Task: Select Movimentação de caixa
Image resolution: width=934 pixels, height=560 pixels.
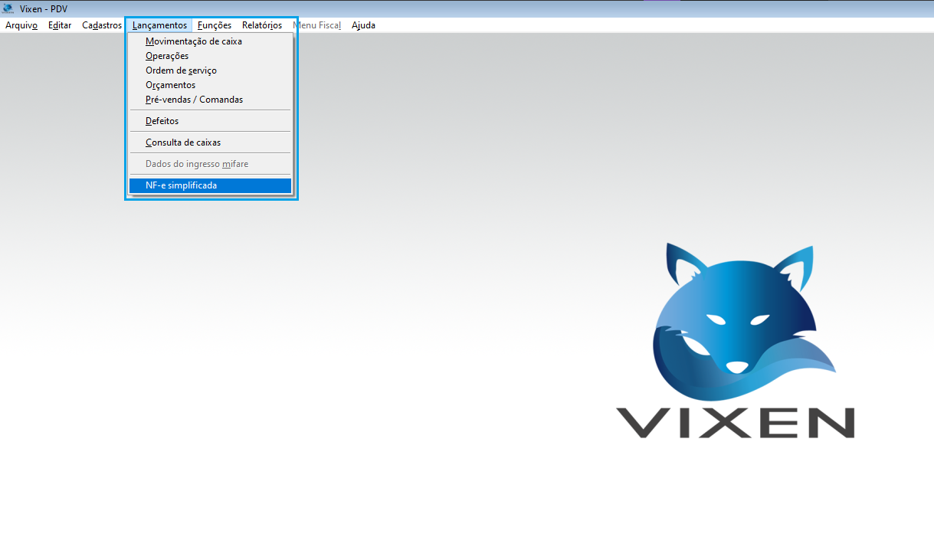Action: point(194,41)
